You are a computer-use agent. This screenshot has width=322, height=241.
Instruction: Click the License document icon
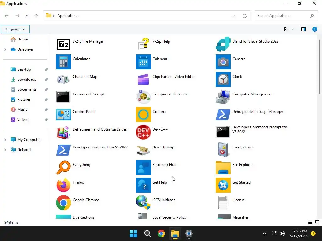pos(223,203)
